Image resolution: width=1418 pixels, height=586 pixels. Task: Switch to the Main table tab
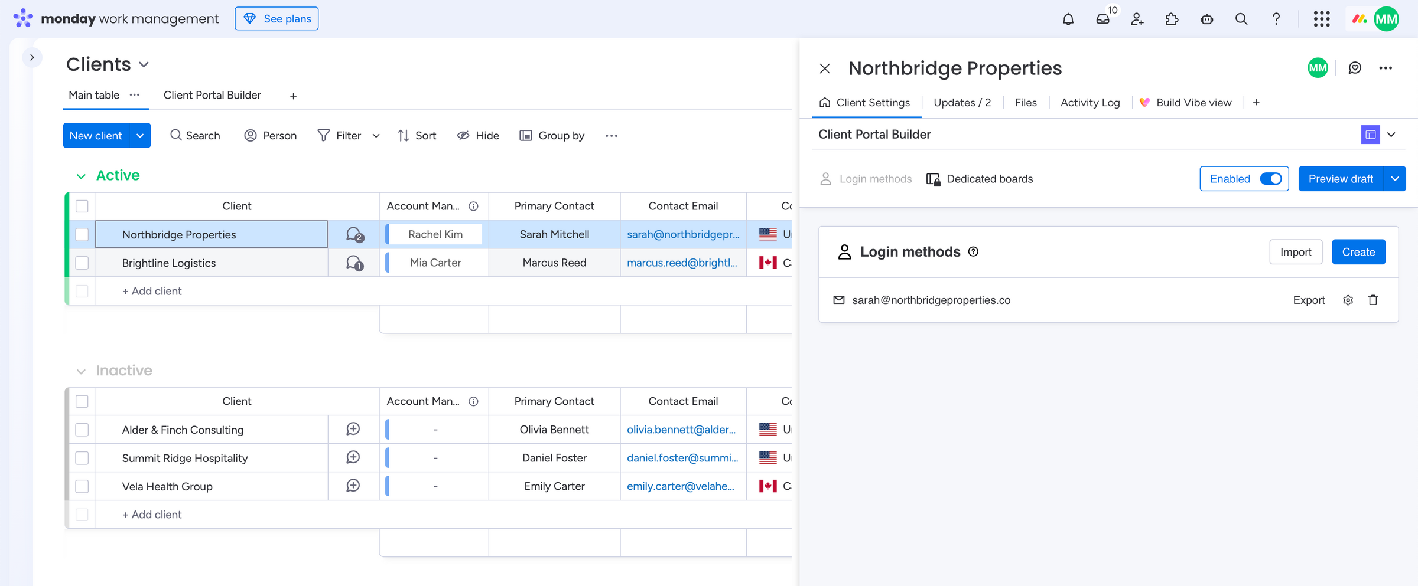94,95
